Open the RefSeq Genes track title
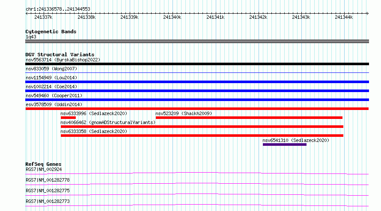 [43, 164]
